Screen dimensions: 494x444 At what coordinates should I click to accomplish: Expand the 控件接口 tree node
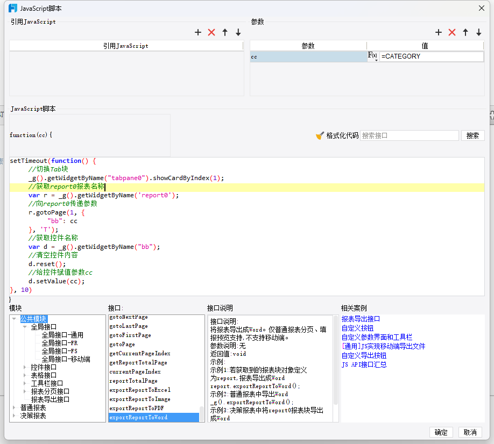pos(25,367)
